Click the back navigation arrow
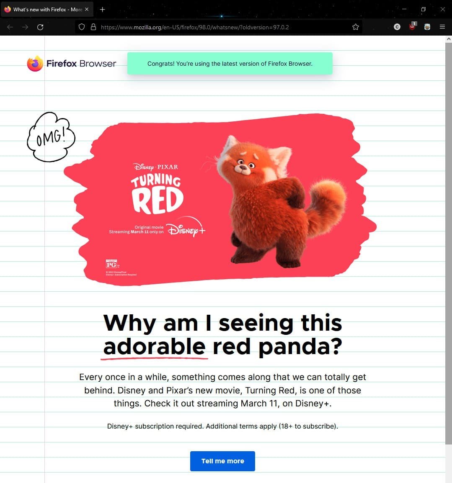 (10, 27)
